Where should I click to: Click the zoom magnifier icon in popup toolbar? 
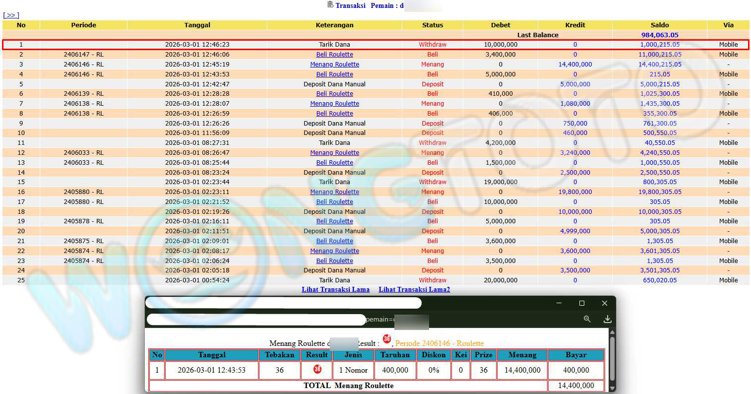pos(587,319)
